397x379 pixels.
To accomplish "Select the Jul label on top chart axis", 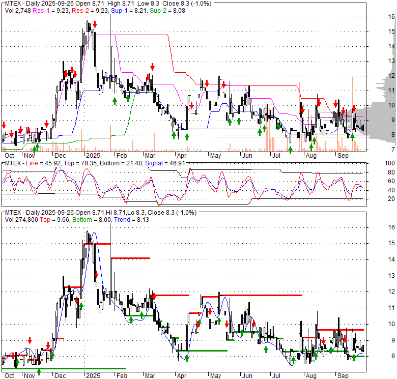I will click(276, 155).
